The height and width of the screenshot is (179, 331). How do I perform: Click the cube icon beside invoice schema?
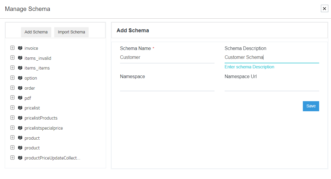point(20,48)
